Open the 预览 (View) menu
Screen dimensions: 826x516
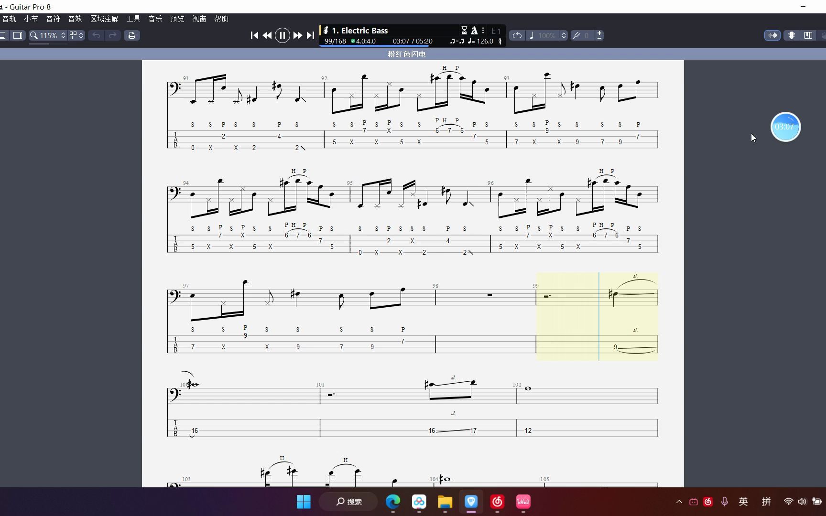[x=177, y=19]
